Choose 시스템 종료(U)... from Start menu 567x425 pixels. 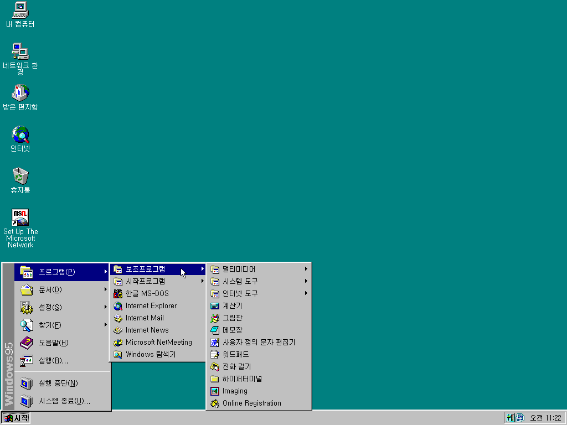click(61, 401)
